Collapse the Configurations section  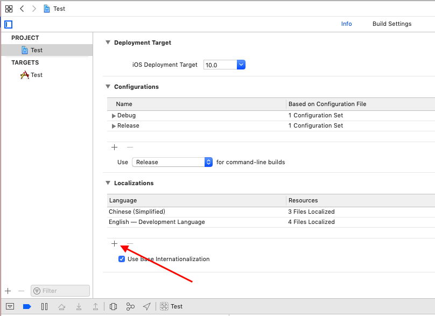click(x=108, y=87)
